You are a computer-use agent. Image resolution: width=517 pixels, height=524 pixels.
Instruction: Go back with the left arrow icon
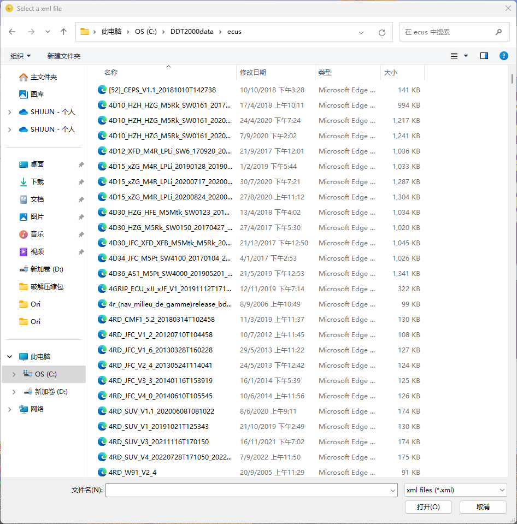click(12, 32)
